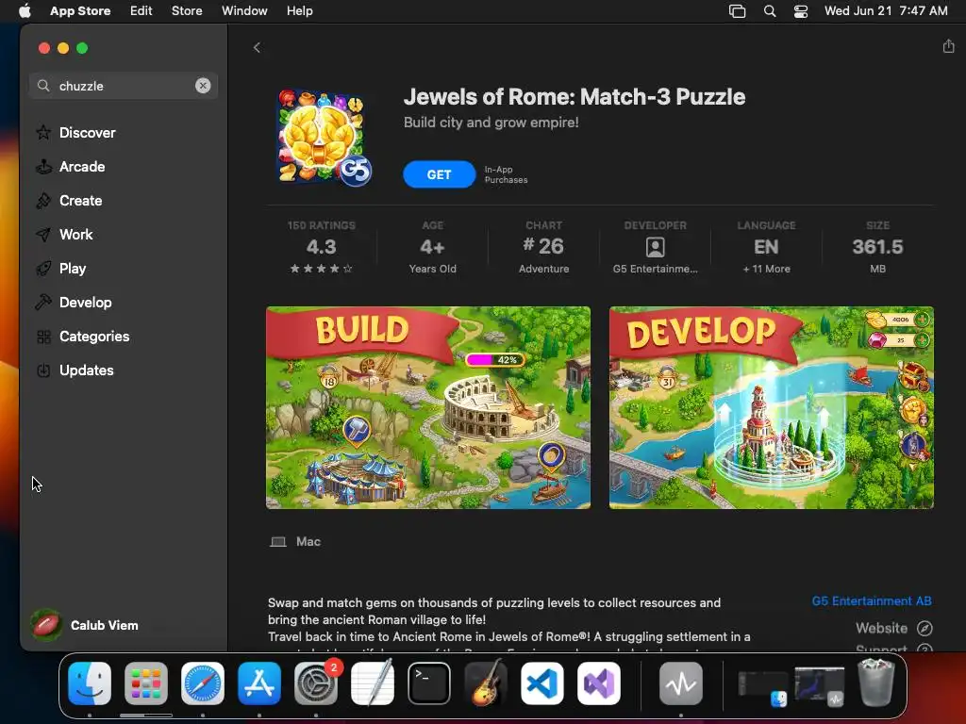The width and height of the screenshot is (966, 724).
Task: Open the Window menu
Action: (244, 10)
